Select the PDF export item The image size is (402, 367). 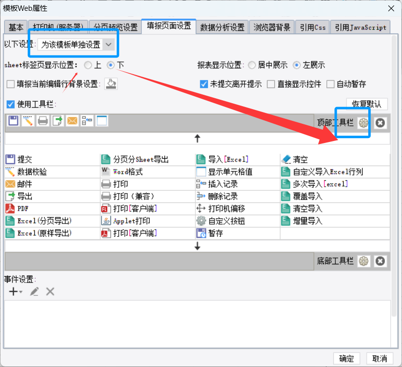(x=53, y=209)
